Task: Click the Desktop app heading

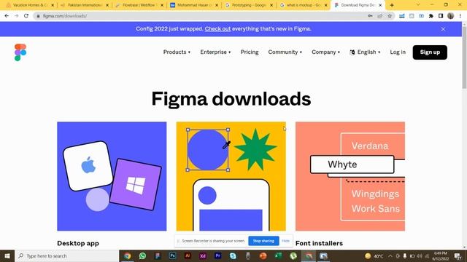Action: click(x=78, y=243)
